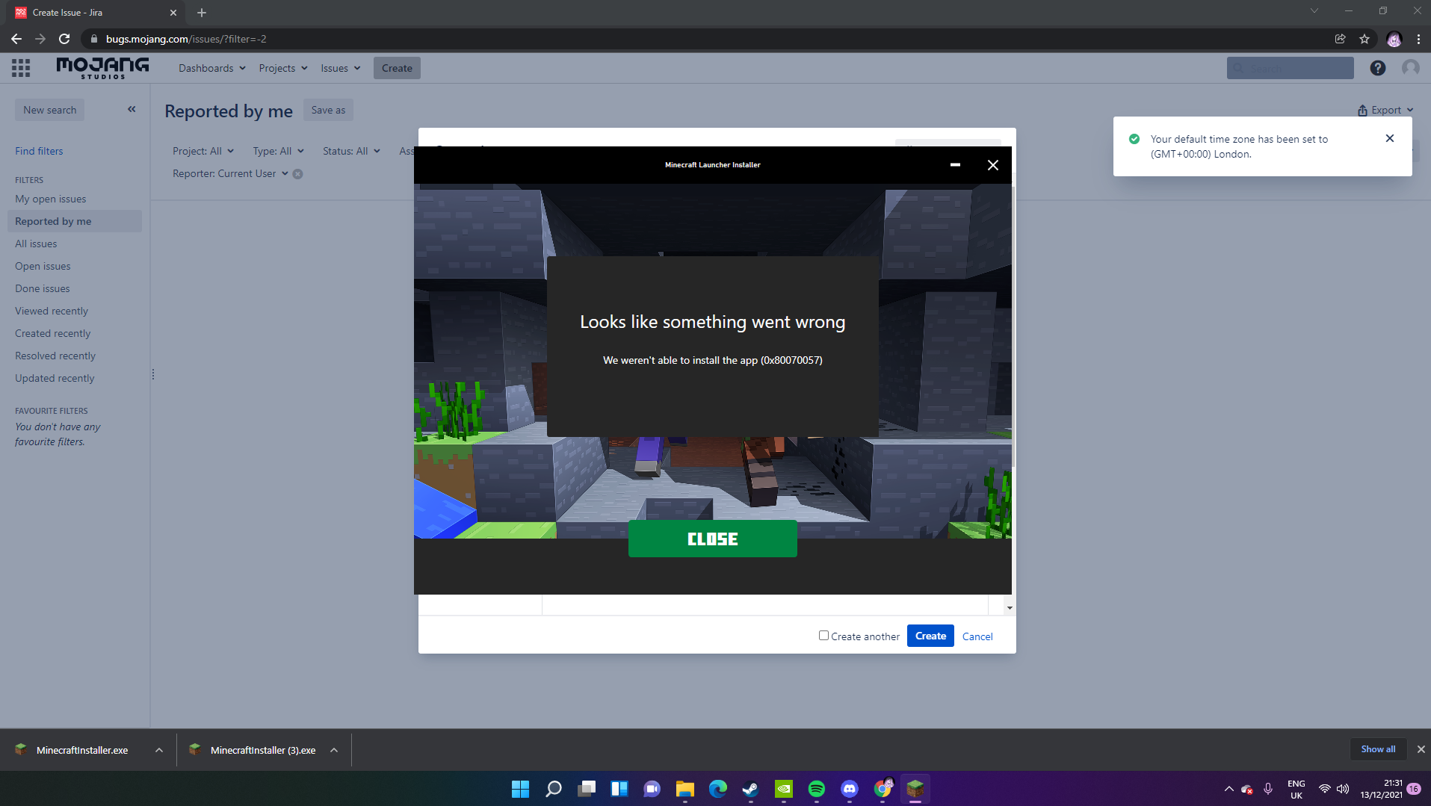Click the Minecraft Launcher Installer taskbar icon
1431x806 pixels.
(915, 789)
